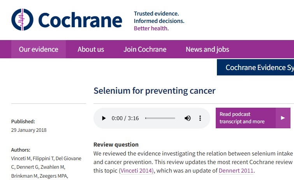Viewport: 294px width, 180px height.
Task: Click the arrow on podcast transcript button
Action: click(283, 118)
